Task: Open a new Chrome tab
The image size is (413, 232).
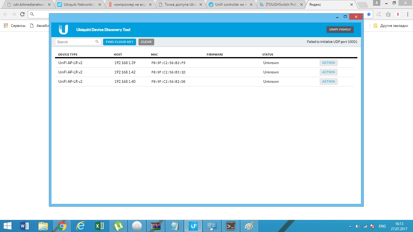Action: (x=363, y=5)
